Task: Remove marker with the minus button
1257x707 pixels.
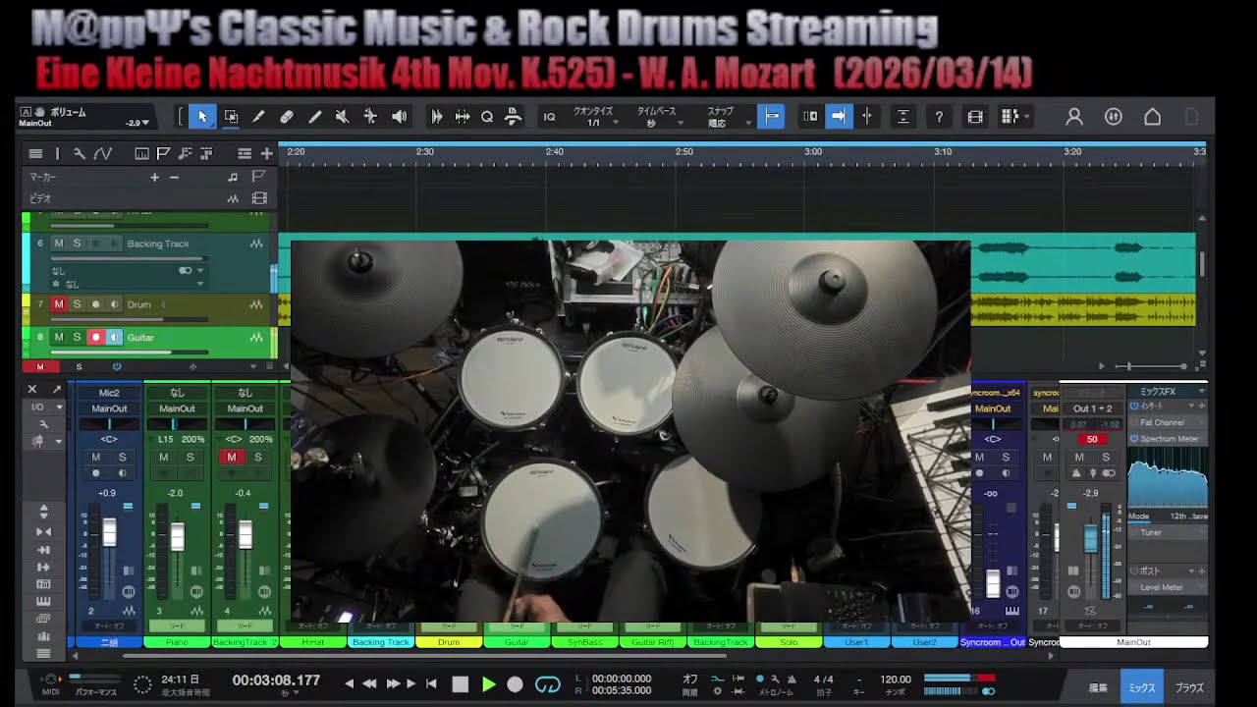Action: 174,177
